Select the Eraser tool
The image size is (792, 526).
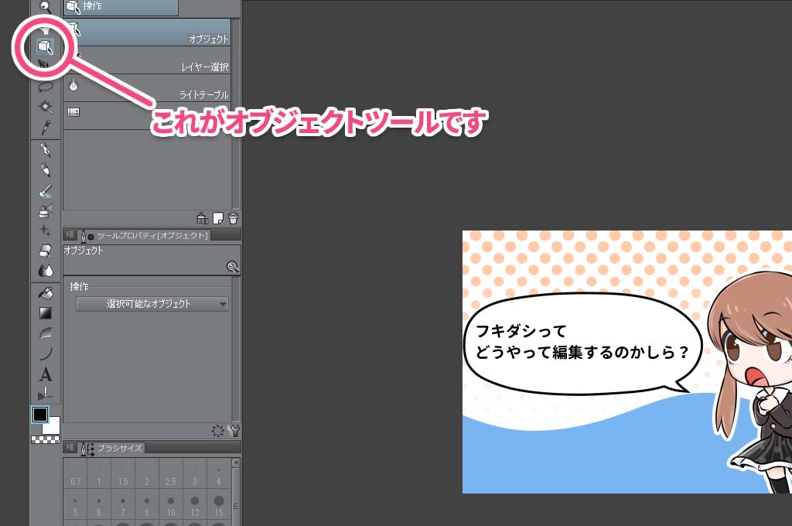[46, 251]
